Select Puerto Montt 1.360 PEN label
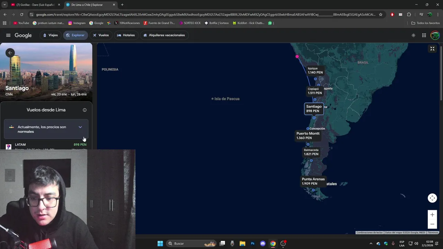The image size is (443, 249). tap(308, 136)
